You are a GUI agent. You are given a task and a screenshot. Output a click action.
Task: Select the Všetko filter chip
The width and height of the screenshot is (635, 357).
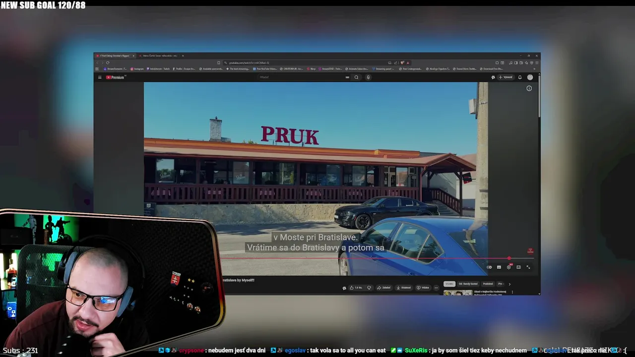pos(449,284)
